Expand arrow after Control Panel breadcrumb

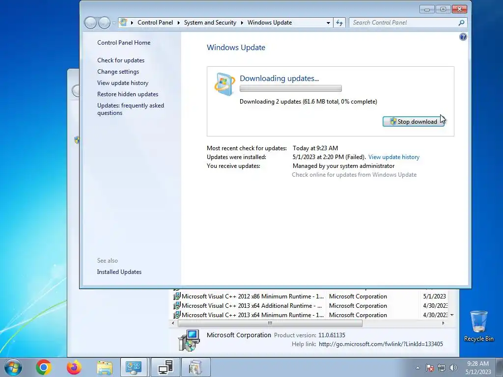pos(179,23)
